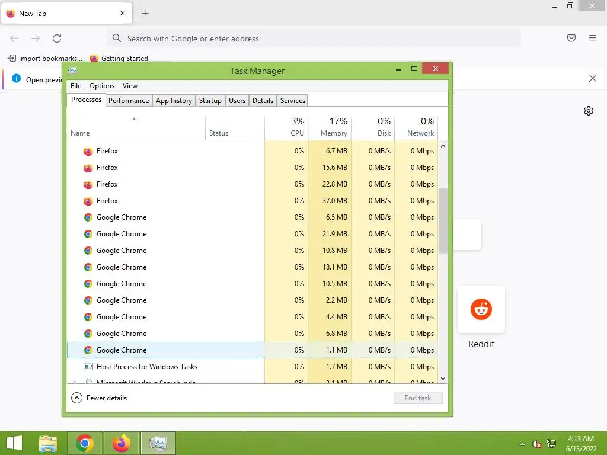Click the Firefox forward arrow
The width and height of the screenshot is (607, 455).
(36, 39)
